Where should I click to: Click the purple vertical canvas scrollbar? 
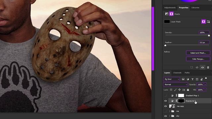coord(153,38)
